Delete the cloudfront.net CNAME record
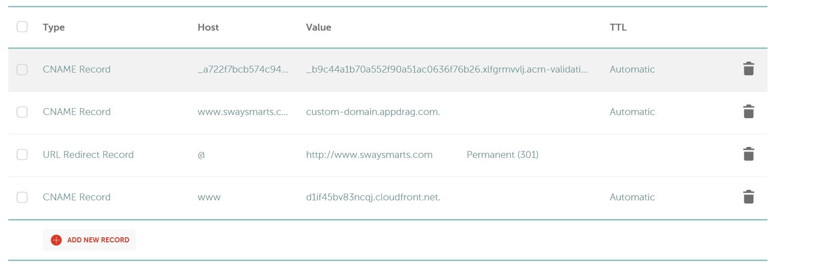 point(748,197)
